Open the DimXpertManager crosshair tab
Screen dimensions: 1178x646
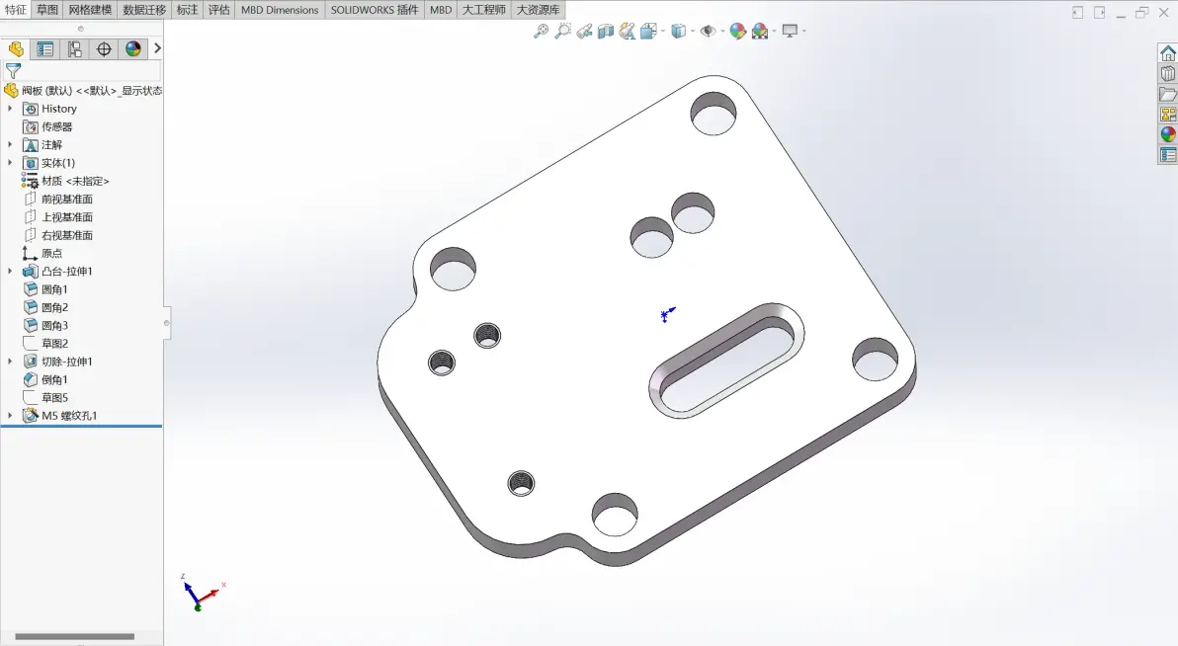click(x=104, y=49)
